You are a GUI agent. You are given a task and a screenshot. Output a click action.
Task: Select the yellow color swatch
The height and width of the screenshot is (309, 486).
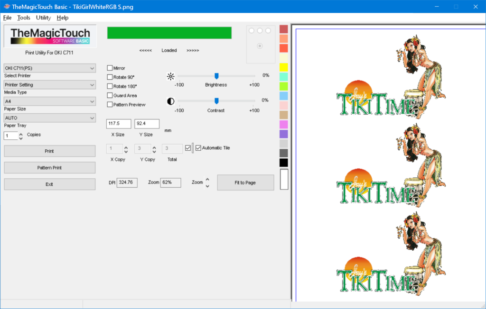pos(284,67)
